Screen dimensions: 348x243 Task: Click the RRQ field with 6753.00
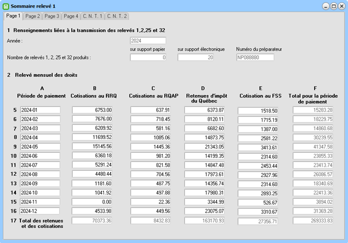(92, 110)
